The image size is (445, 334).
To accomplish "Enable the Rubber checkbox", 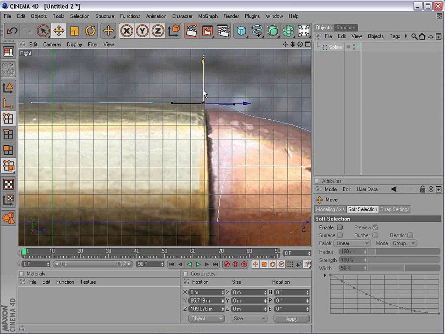I will pos(375,235).
